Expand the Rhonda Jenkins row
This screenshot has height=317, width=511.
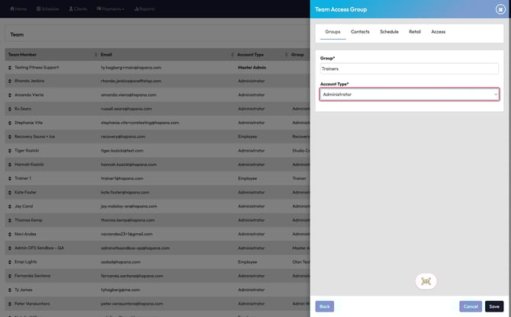pos(10,82)
